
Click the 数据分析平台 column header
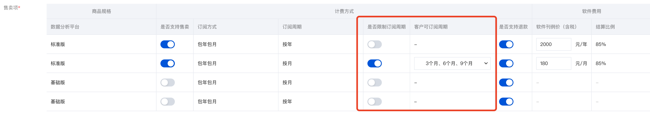point(65,27)
